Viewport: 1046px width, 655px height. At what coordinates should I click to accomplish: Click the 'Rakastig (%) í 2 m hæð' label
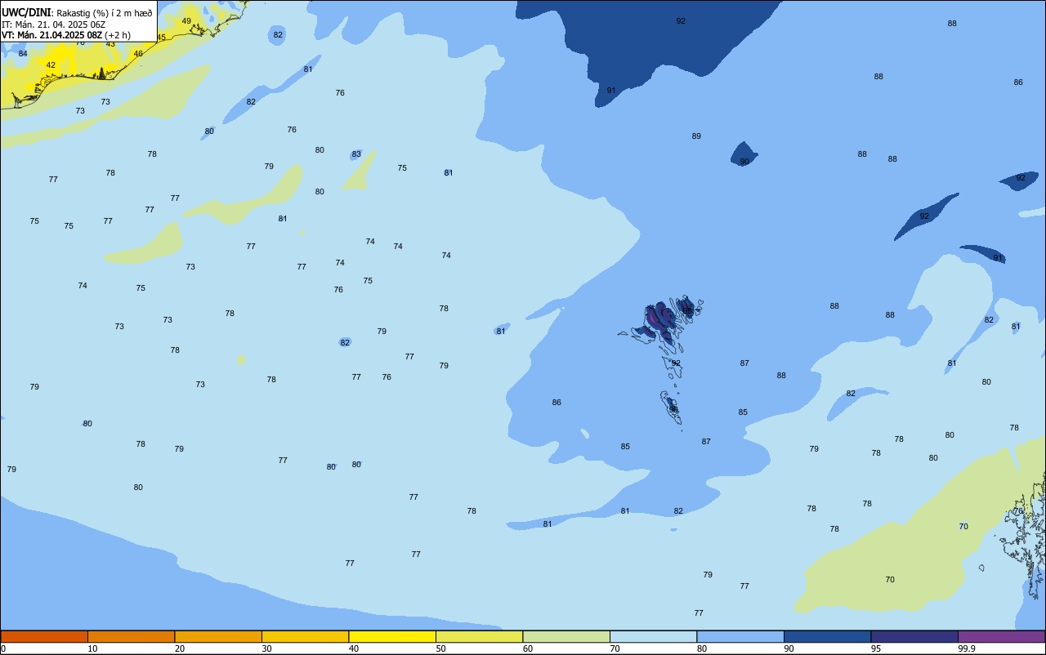[x=105, y=13]
